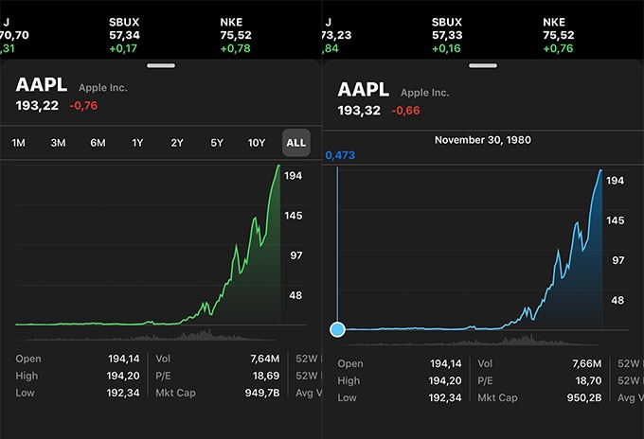Image resolution: width=644 pixels, height=439 pixels.
Task: Select the 1M time range tab
Action: (x=18, y=143)
